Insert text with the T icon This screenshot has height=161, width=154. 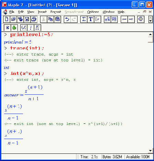(91, 19)
